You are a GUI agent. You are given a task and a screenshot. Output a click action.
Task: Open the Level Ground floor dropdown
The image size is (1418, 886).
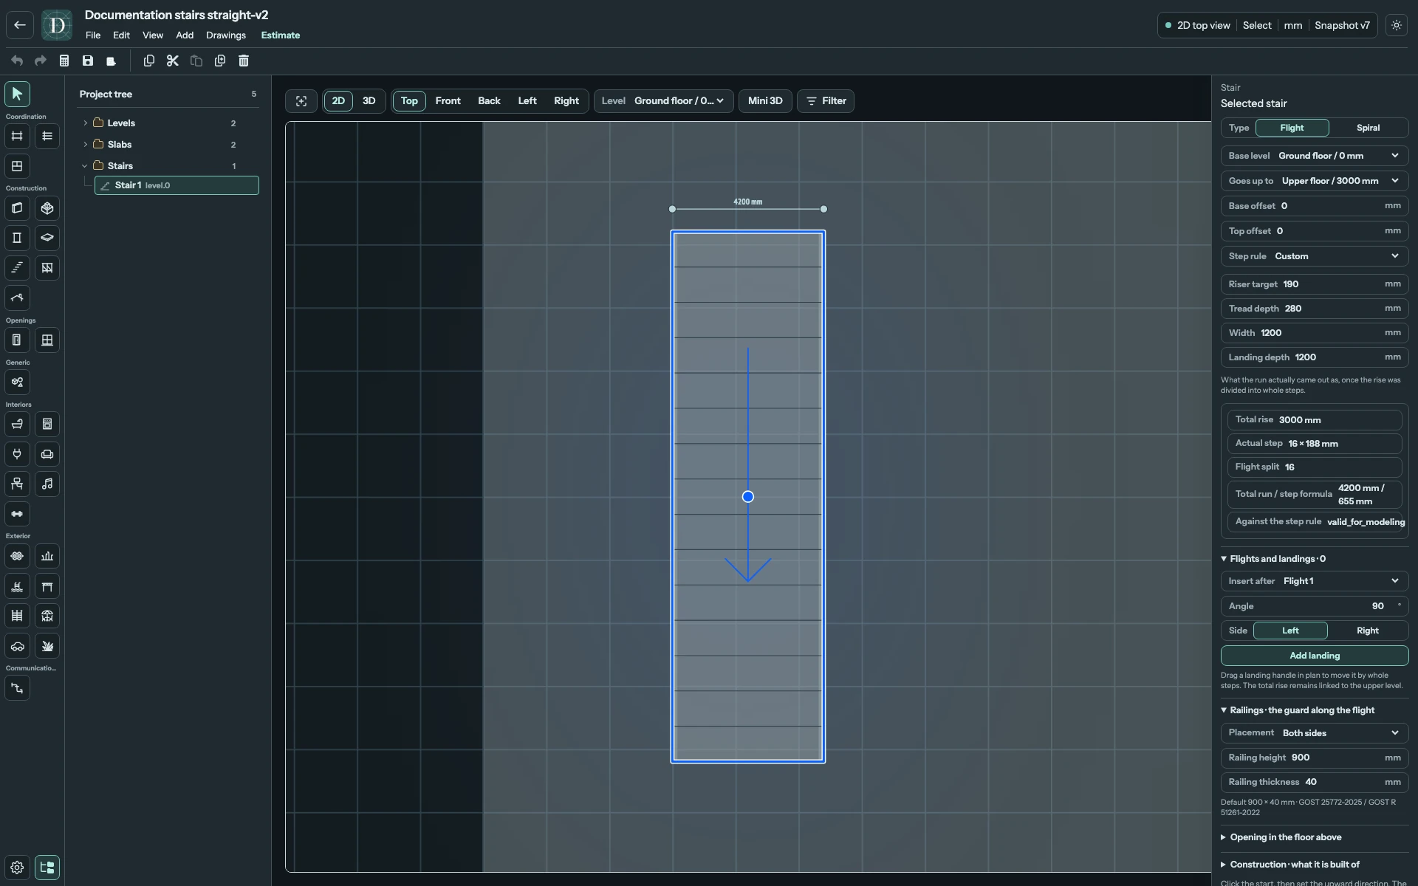pos(664,101)
